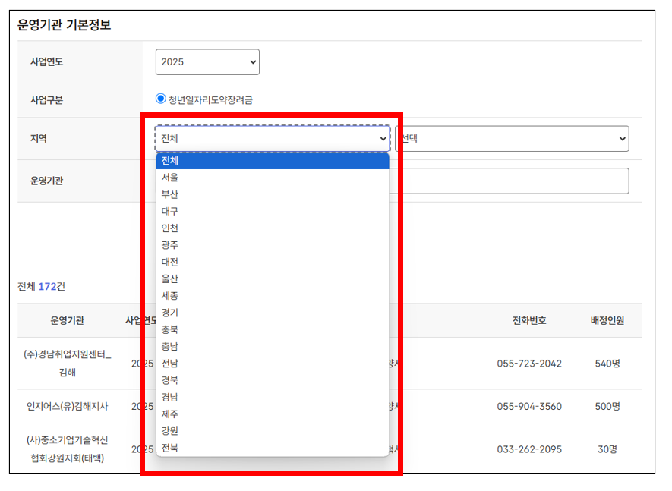Image resolution: width=672 pixels, height=491 pixels.
Task: Open the 사업연도 year dropdown showing 2025
Action: [x=207, y=61]
